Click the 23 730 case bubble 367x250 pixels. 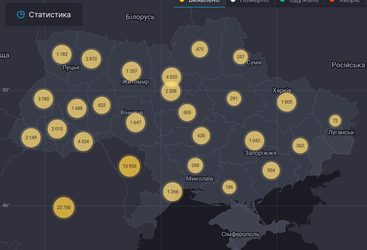(64, 207)
